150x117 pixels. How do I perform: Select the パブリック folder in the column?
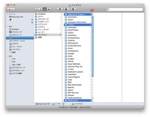coord(48,24)
